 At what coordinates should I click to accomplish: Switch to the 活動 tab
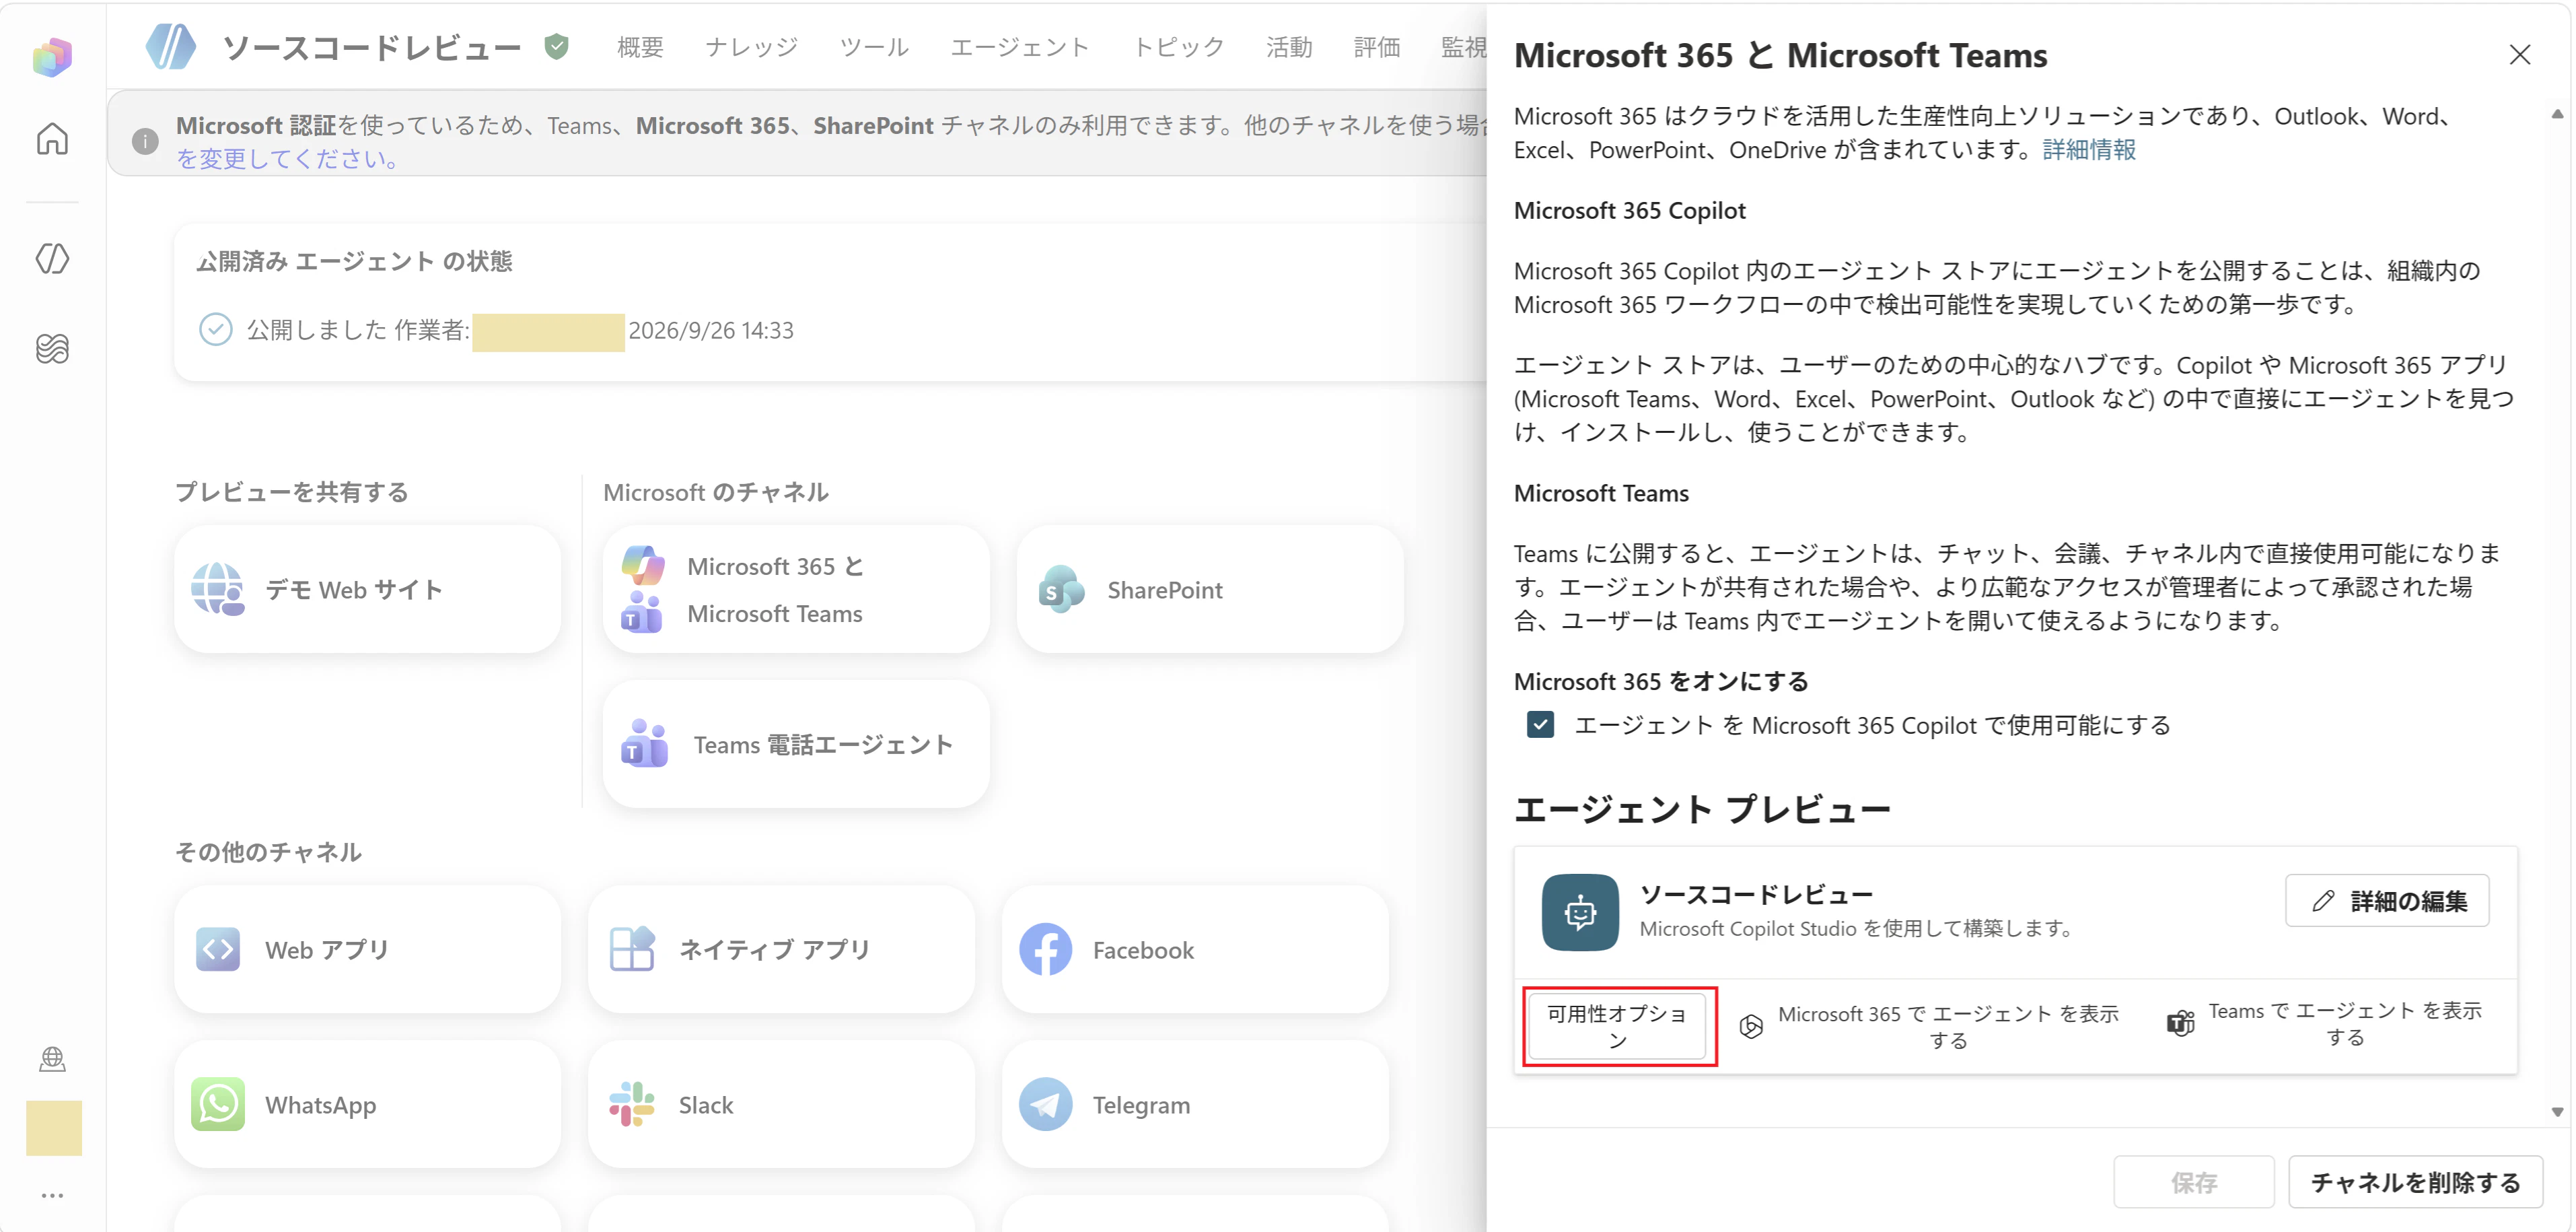point(1289,47)
